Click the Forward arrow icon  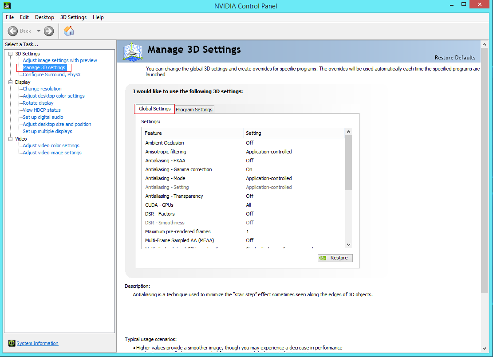[x=49, y=31]
